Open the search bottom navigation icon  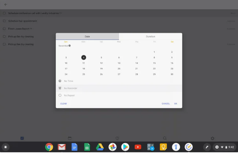click(165, 138)
